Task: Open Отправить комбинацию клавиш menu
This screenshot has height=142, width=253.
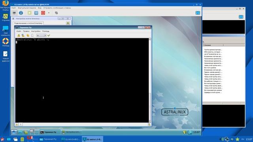Action: point(57,8)
